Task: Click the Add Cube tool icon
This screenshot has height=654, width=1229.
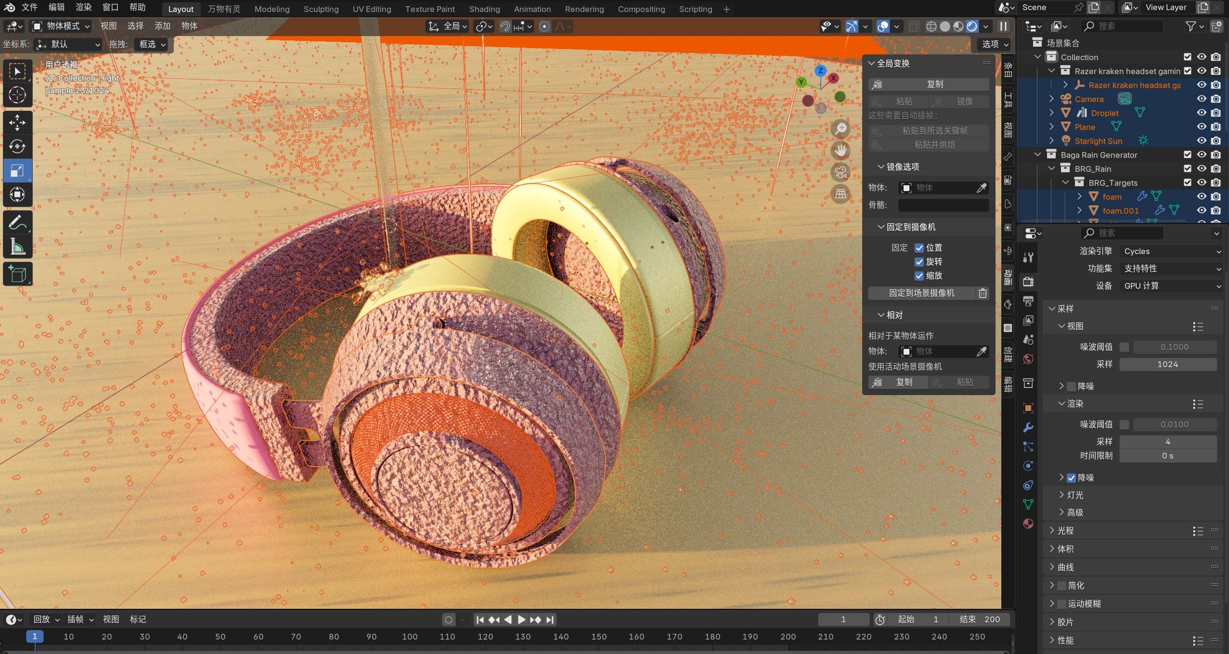Action: [17, 274]
